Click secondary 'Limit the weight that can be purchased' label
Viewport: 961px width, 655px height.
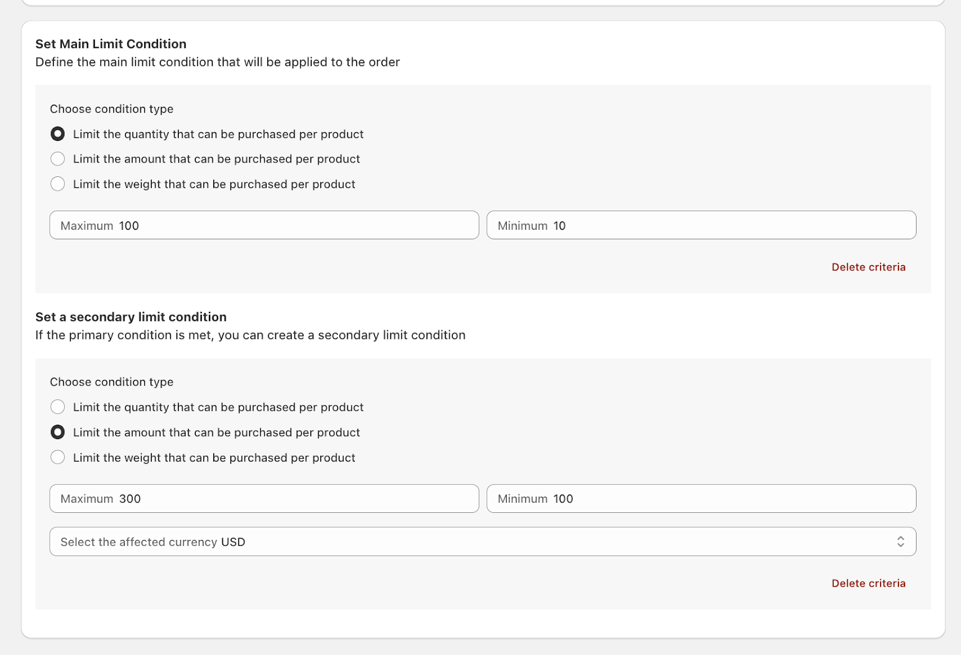point(214,458)
